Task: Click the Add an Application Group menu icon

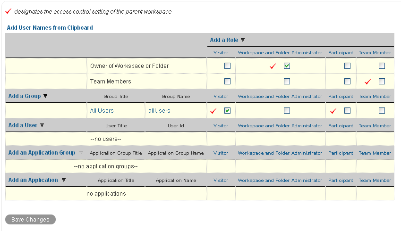Action: point(81,153)
